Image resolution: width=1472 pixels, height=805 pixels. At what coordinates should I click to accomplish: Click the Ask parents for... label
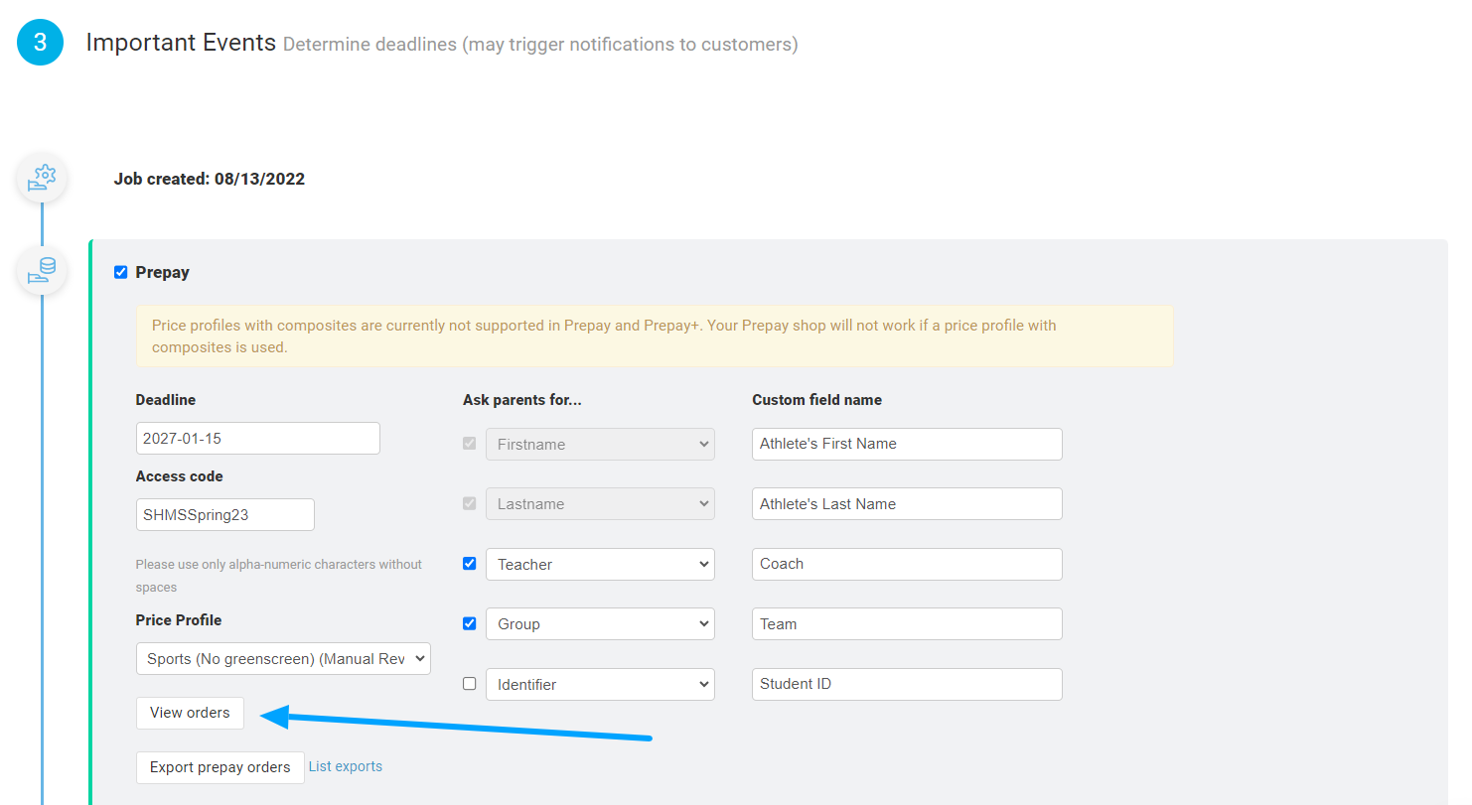522,400
